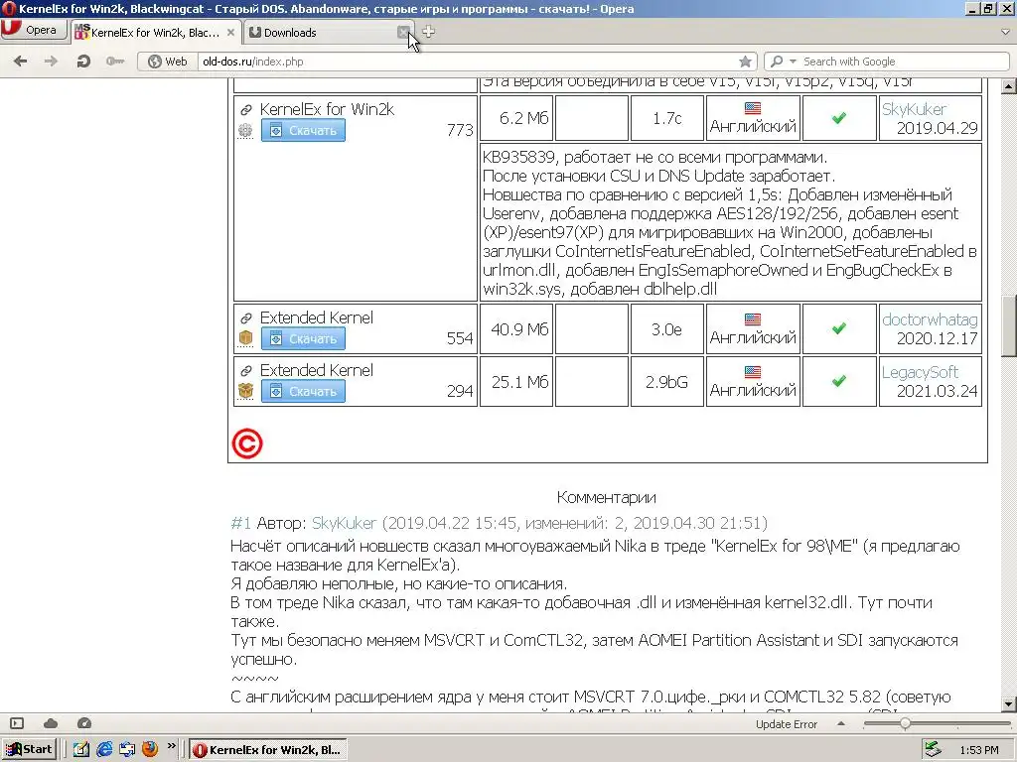Open a new tab with plus button
The image size is (1017, 762).
428,32
